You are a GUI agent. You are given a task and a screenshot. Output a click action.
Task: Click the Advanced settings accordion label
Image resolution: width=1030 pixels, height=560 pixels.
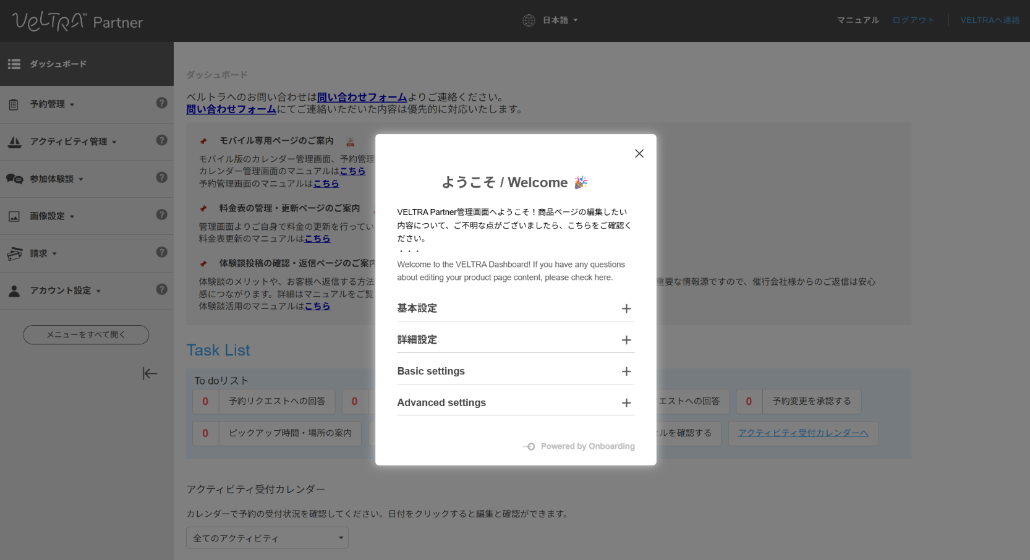(x=441, y=403)
